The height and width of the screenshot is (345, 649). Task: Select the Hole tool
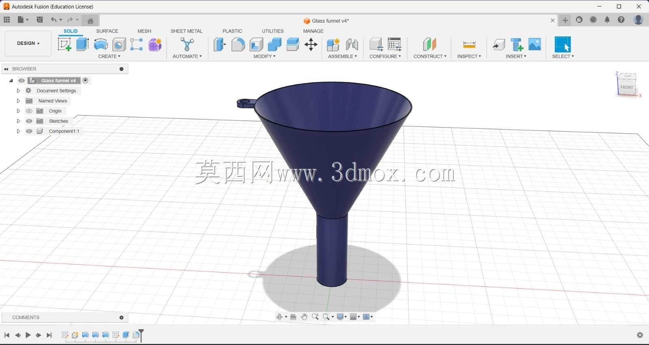pos(119,45)
